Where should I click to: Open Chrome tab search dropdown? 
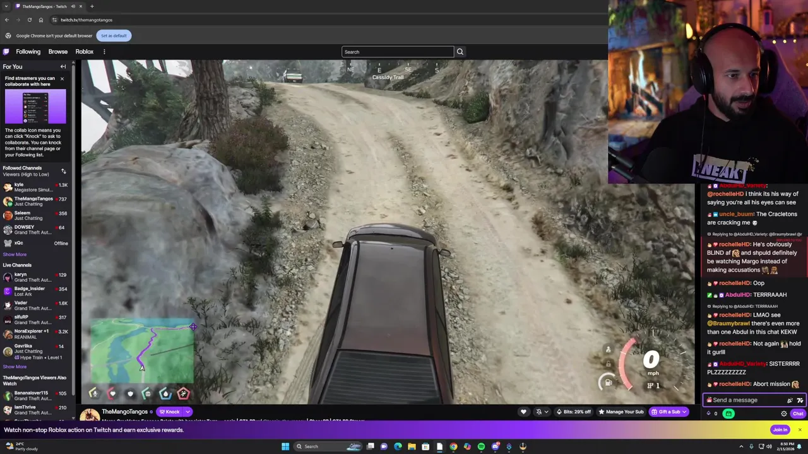(6, 6)
